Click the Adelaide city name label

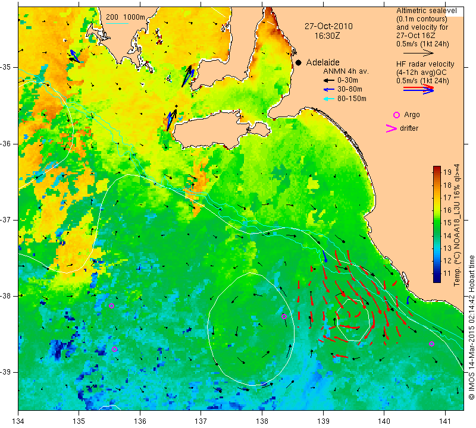pos(322,62)
